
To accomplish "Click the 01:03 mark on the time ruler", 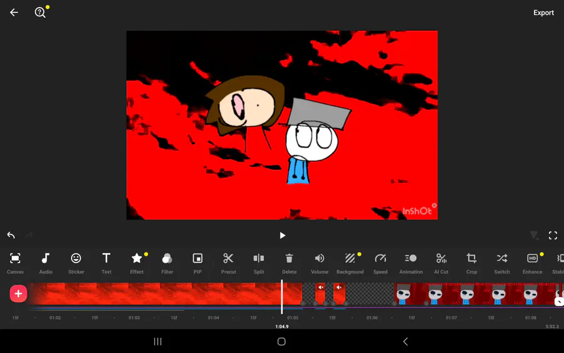I will coord(134,318).
